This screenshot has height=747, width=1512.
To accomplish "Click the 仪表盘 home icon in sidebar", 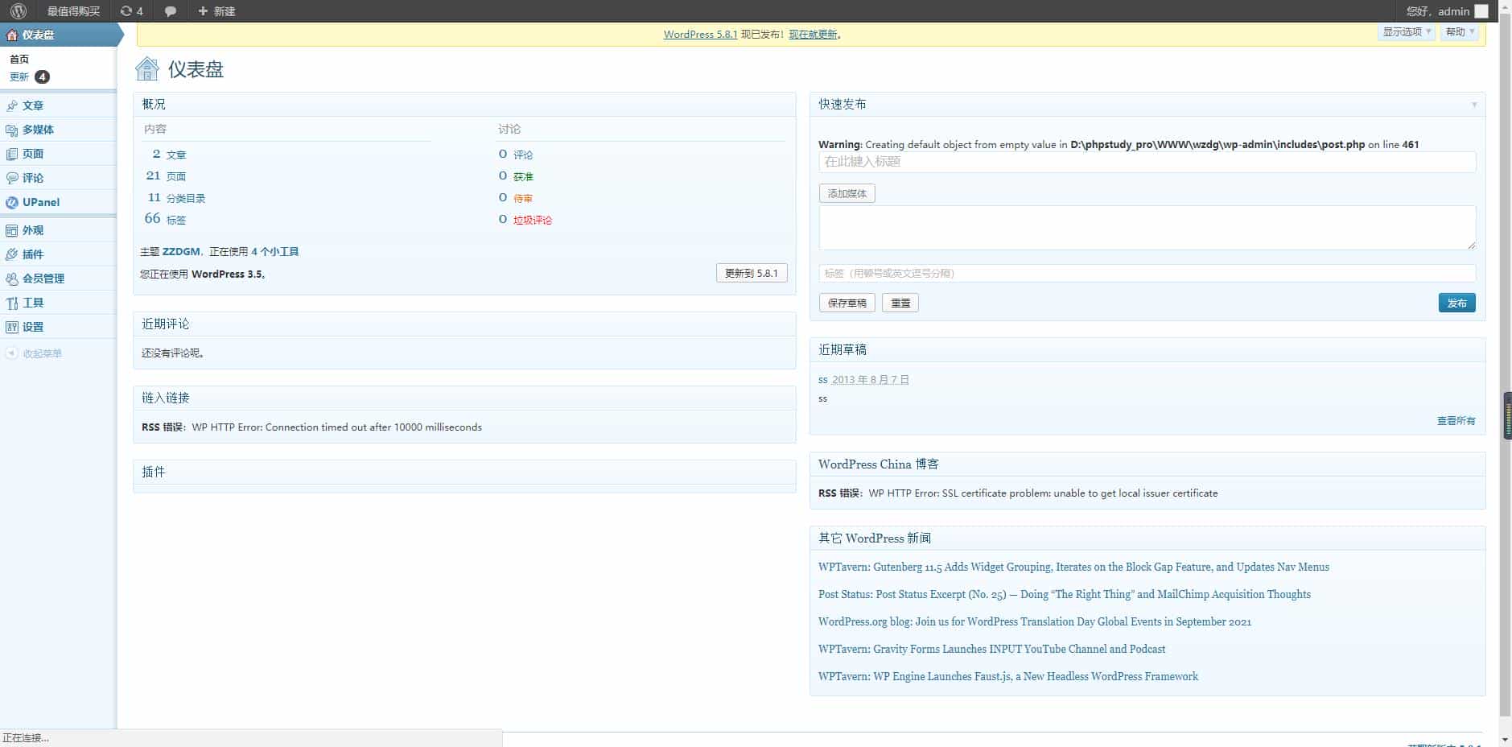I will point(11,35).
